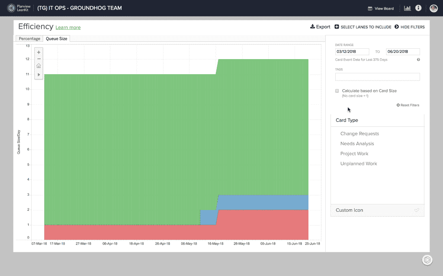Click the checkmark icon on Custom Icon row

[x=417, y=210]
